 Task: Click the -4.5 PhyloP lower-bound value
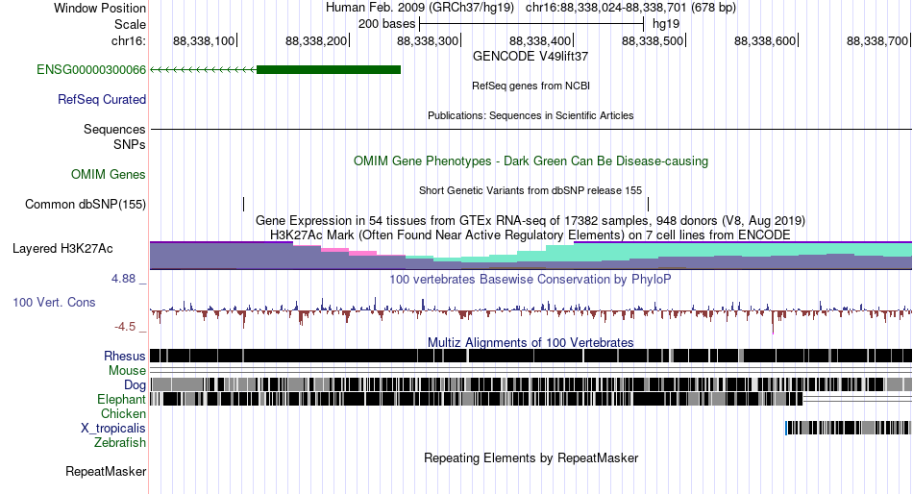click(125, 326)
